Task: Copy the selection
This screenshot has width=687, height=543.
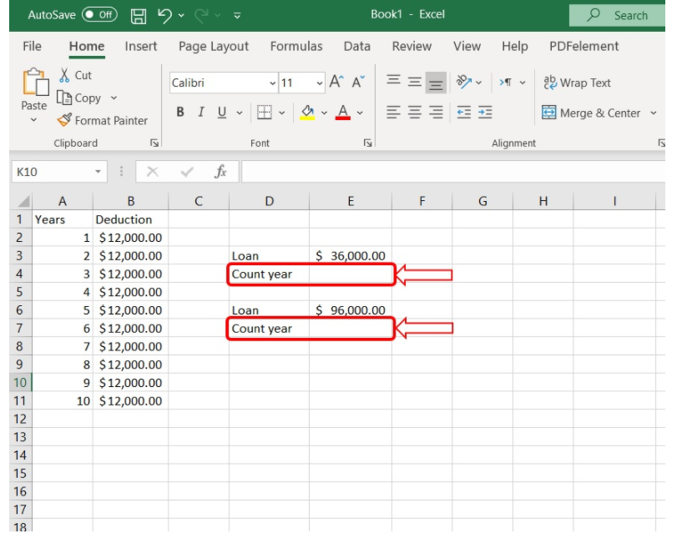Action: pos(79,98)
